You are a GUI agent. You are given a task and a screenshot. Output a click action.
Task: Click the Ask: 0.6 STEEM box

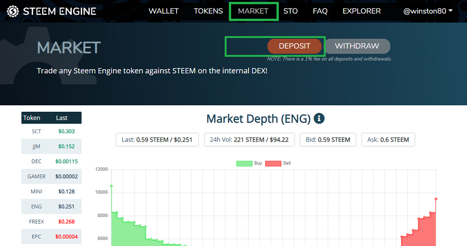tap(388, 139)
